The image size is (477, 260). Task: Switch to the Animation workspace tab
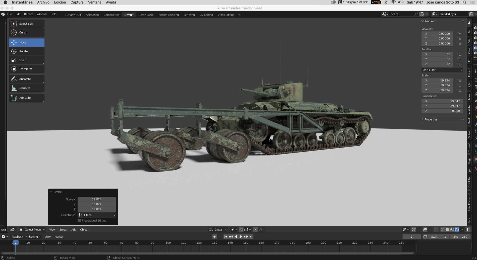(92, 15)
